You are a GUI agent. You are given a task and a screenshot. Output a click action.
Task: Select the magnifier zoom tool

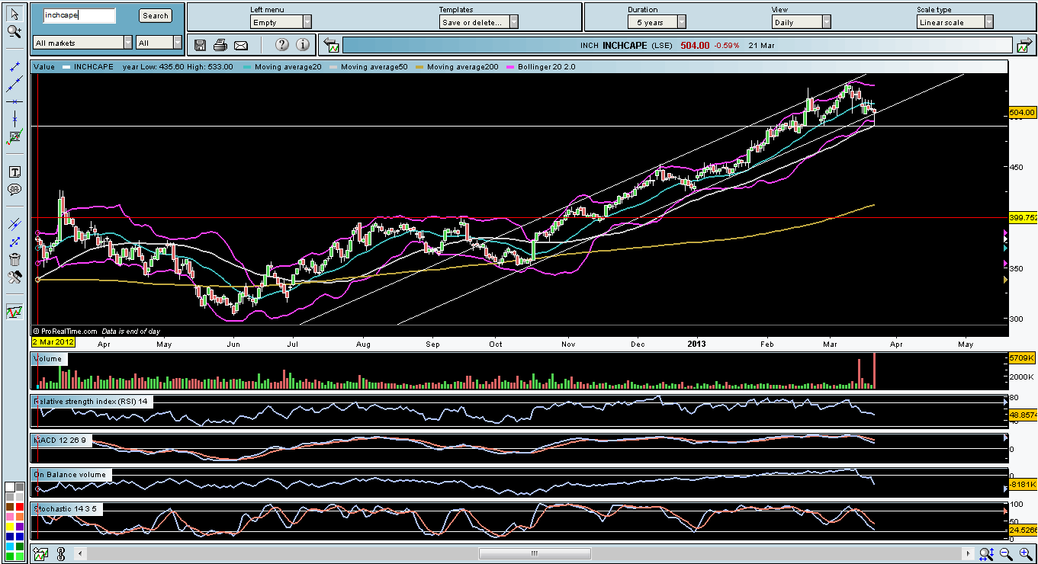[14, 31]
